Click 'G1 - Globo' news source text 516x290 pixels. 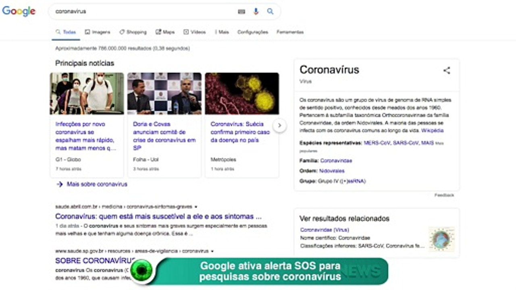68,160
